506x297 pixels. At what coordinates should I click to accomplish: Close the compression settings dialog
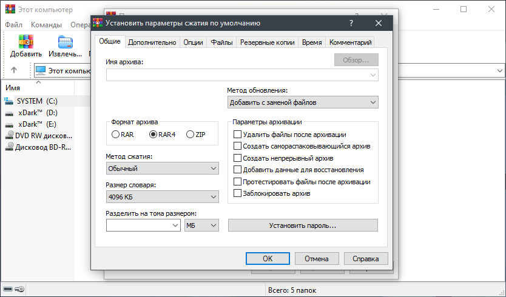379,23
